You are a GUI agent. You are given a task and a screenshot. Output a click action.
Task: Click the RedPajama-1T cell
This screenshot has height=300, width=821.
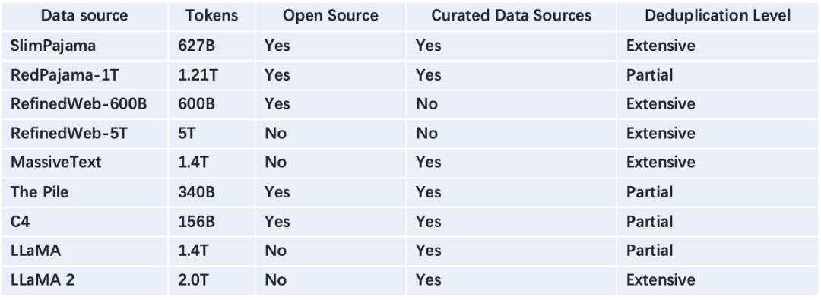click(65, 75)
